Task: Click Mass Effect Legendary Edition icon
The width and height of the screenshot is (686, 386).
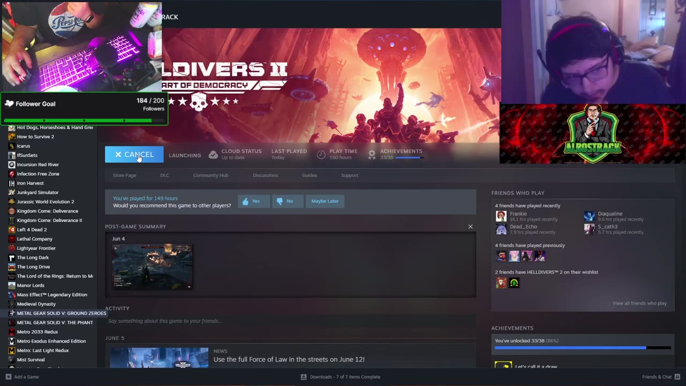Action: pos(12,294)
